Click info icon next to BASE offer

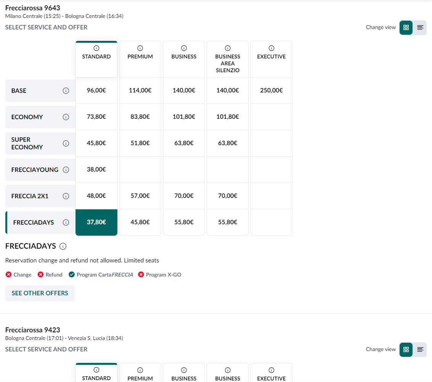point(66,91)
